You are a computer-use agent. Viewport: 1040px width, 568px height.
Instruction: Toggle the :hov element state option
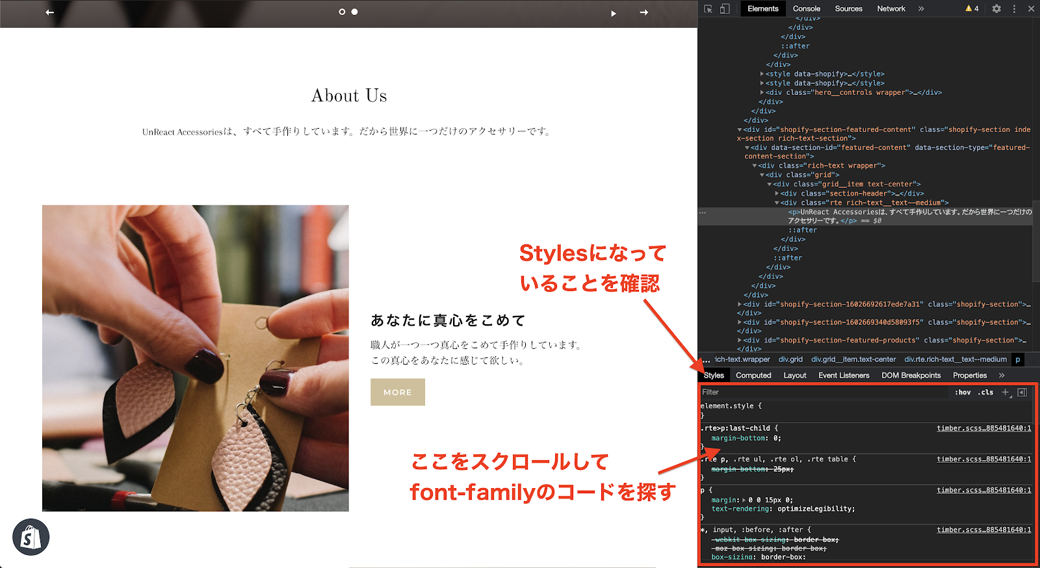click(x=963, y=393)
